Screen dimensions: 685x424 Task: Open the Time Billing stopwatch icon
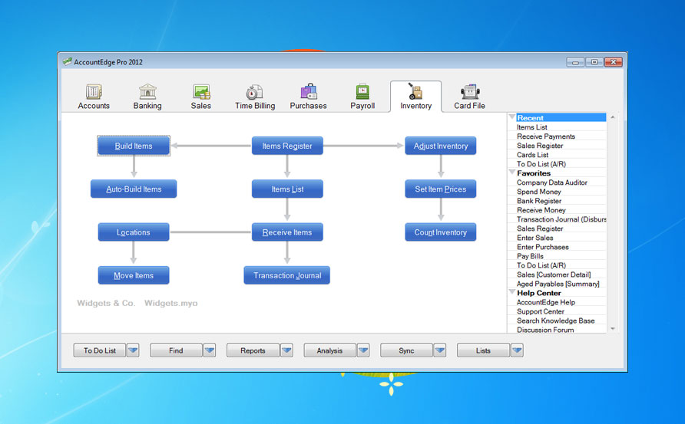[x=254, y=91]
